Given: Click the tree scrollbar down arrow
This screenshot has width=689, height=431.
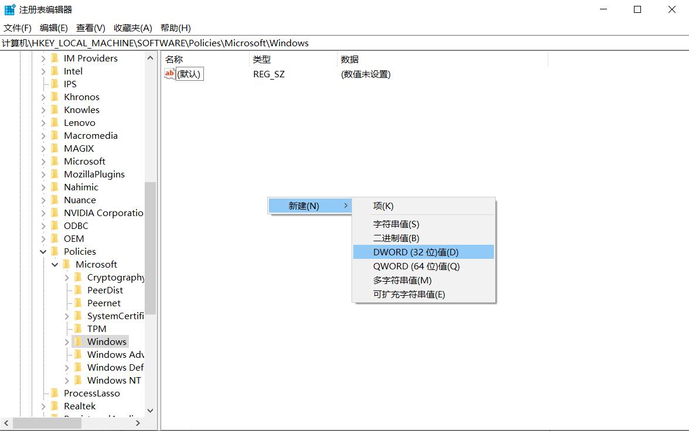Looking at the screenshot, I should (150, 411).
